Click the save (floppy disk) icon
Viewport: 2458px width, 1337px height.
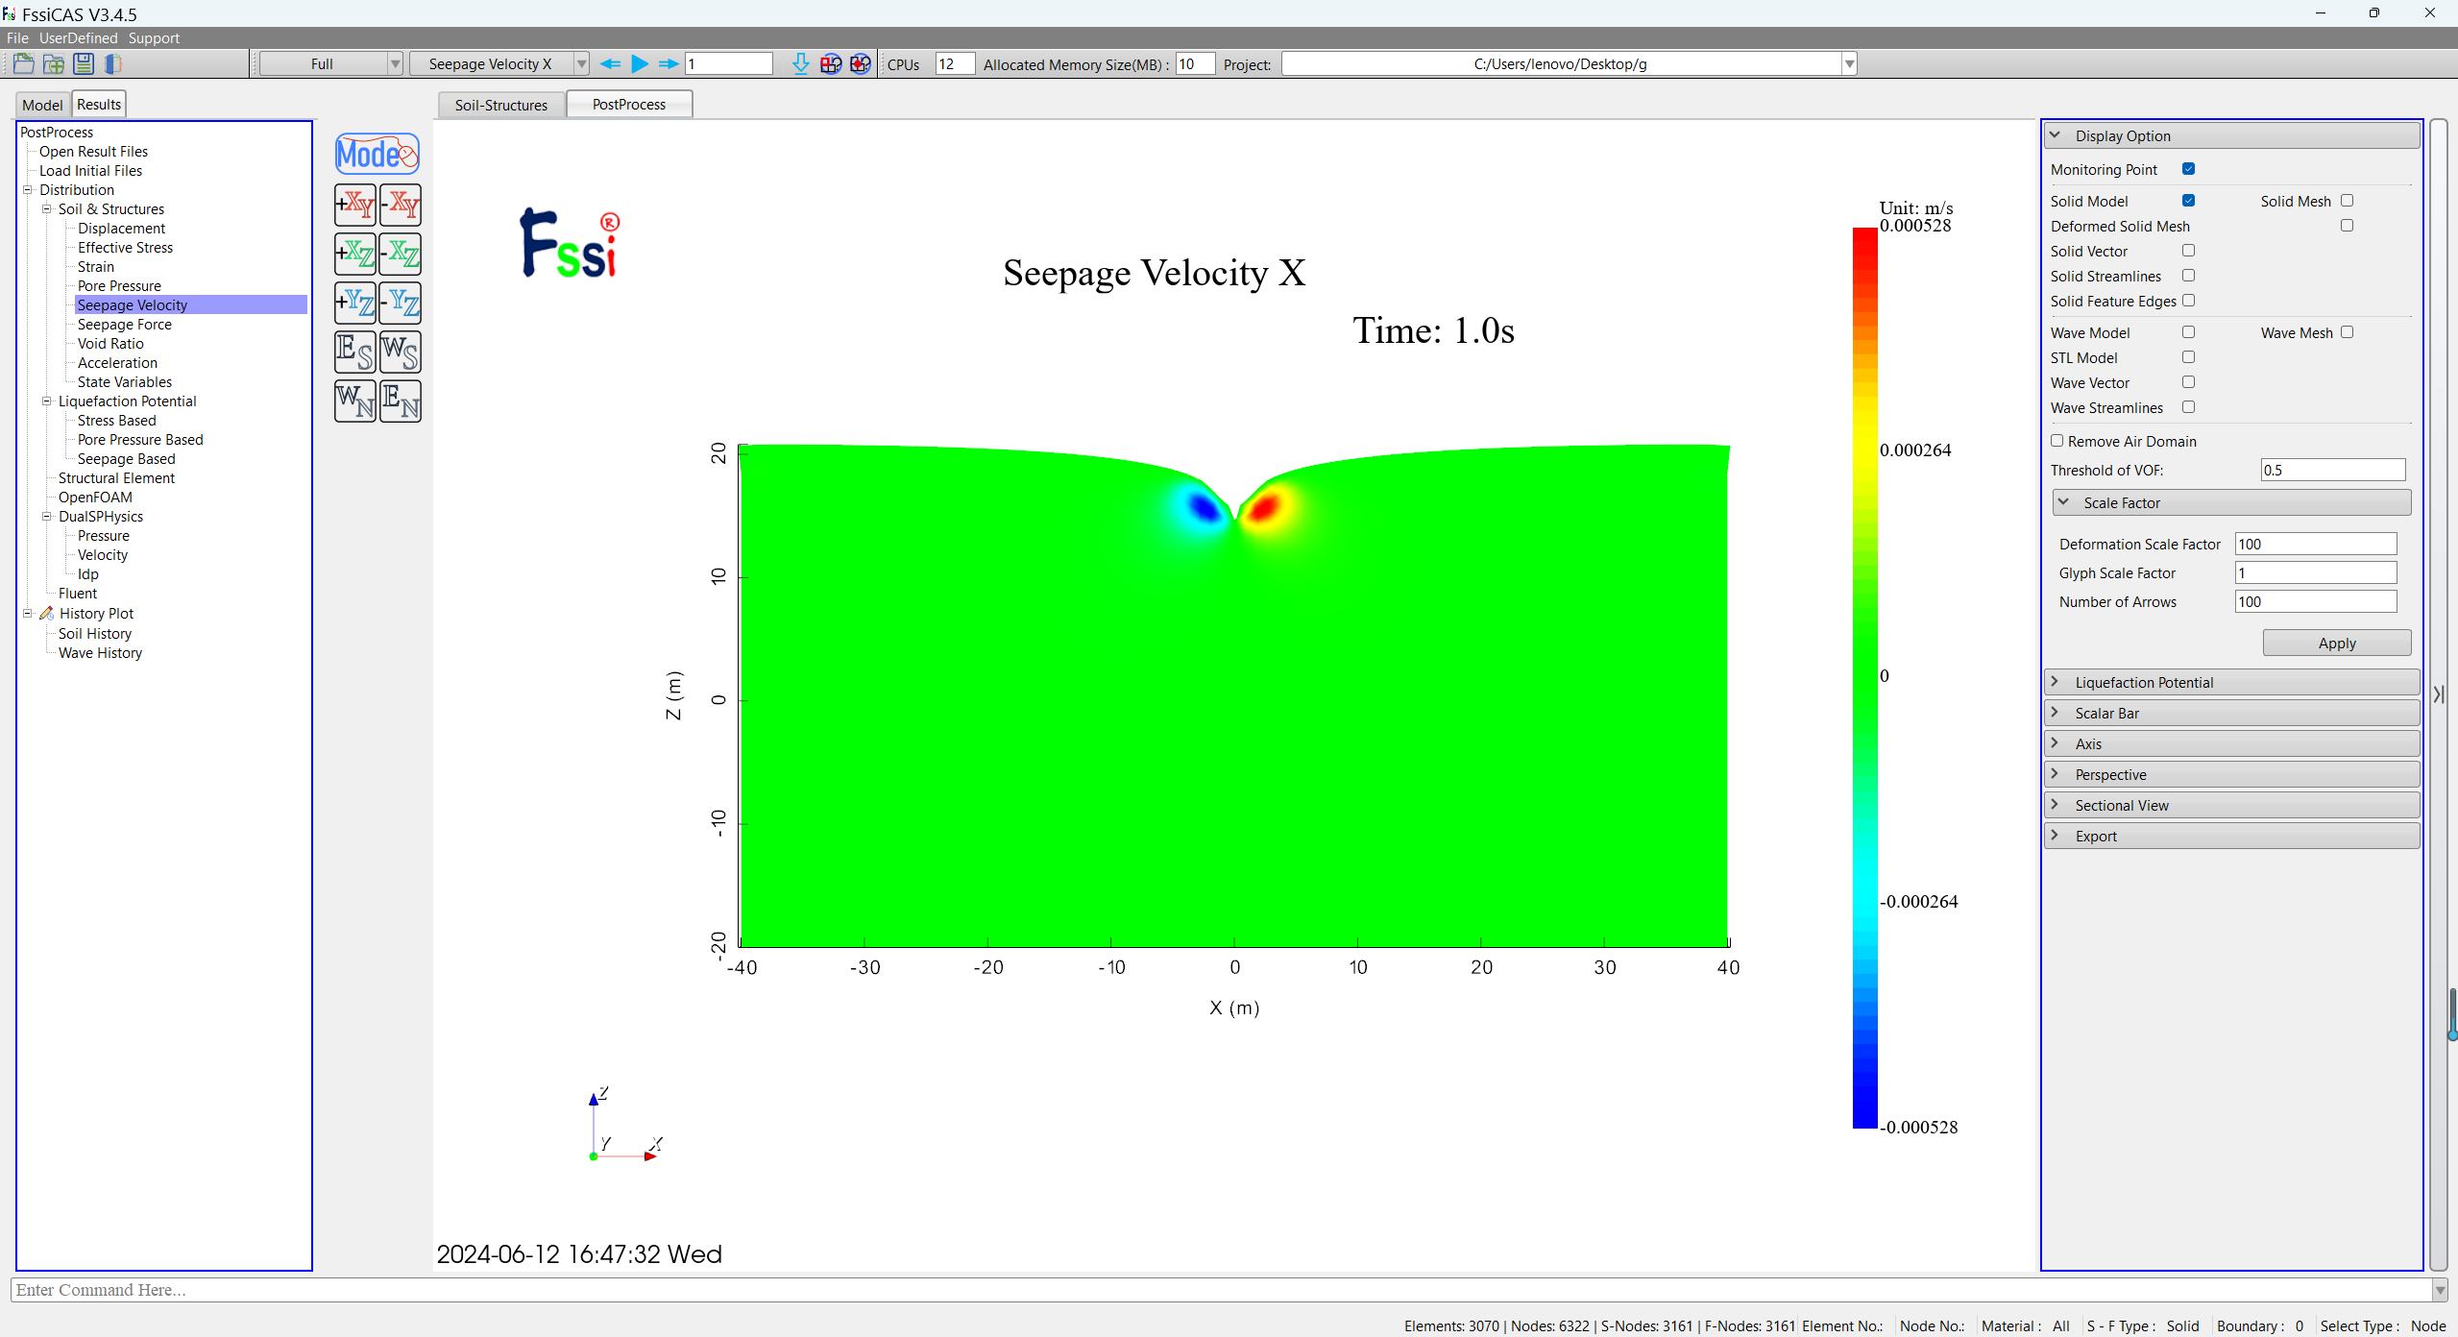pos(84,64)
